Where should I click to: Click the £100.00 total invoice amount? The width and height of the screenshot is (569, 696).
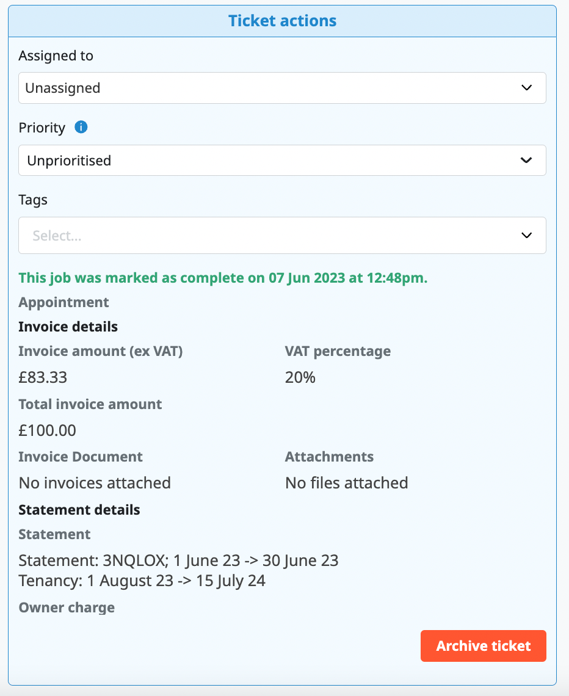pyautogui.click(x=47, y=430)
